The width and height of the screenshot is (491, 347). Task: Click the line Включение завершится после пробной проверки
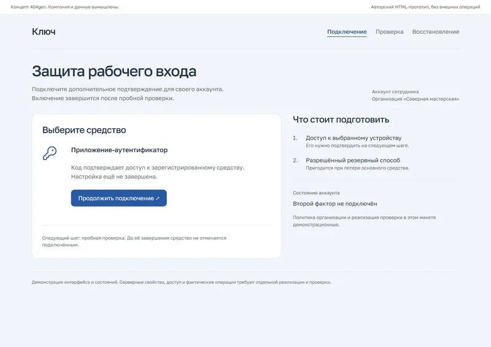tap(102, 98)
